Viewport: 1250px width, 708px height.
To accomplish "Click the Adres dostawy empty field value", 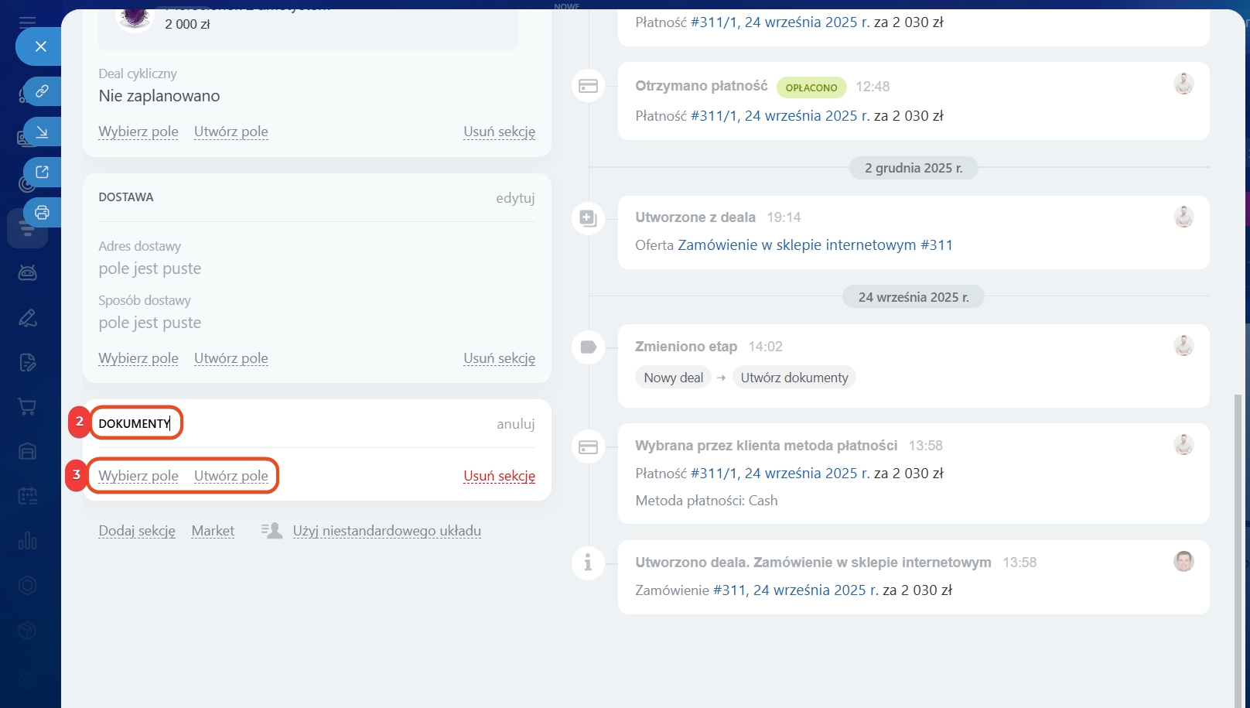I will pyautogui.click(x=150, y=268).
